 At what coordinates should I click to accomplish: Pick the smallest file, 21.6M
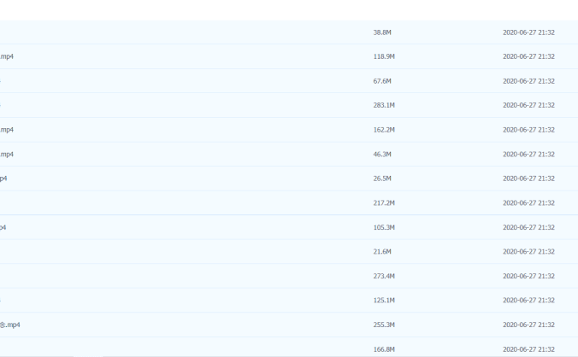point(382,252)
